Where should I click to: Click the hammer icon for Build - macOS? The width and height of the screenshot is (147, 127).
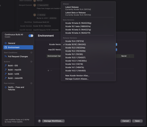click(6, 70)
